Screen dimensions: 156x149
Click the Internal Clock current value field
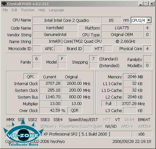click(x=50, y=83)
